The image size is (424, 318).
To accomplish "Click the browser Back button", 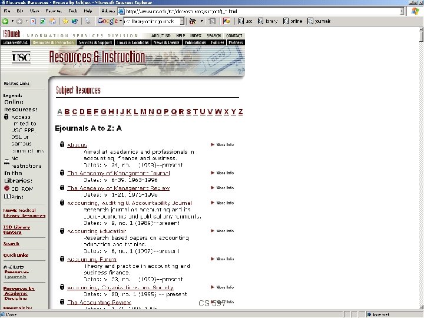I will pos(5,21).
